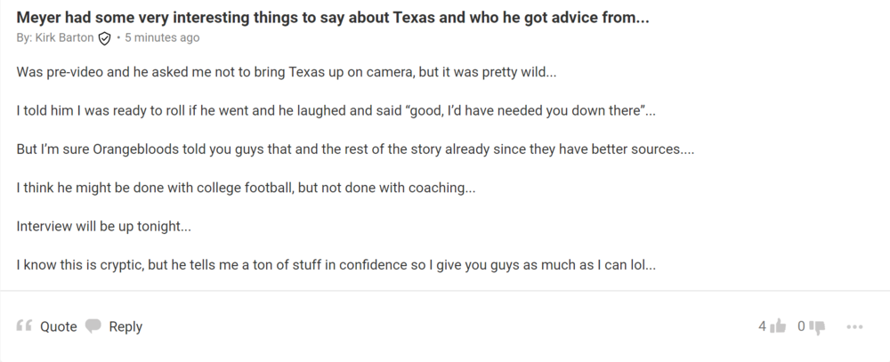
Task: Click the like count number 4
Action: 762,326
